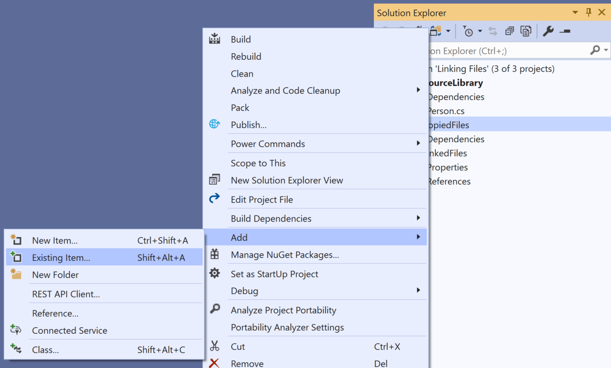
Task: Expand the search options dropdown arrow
Action: tap(606, 50)
